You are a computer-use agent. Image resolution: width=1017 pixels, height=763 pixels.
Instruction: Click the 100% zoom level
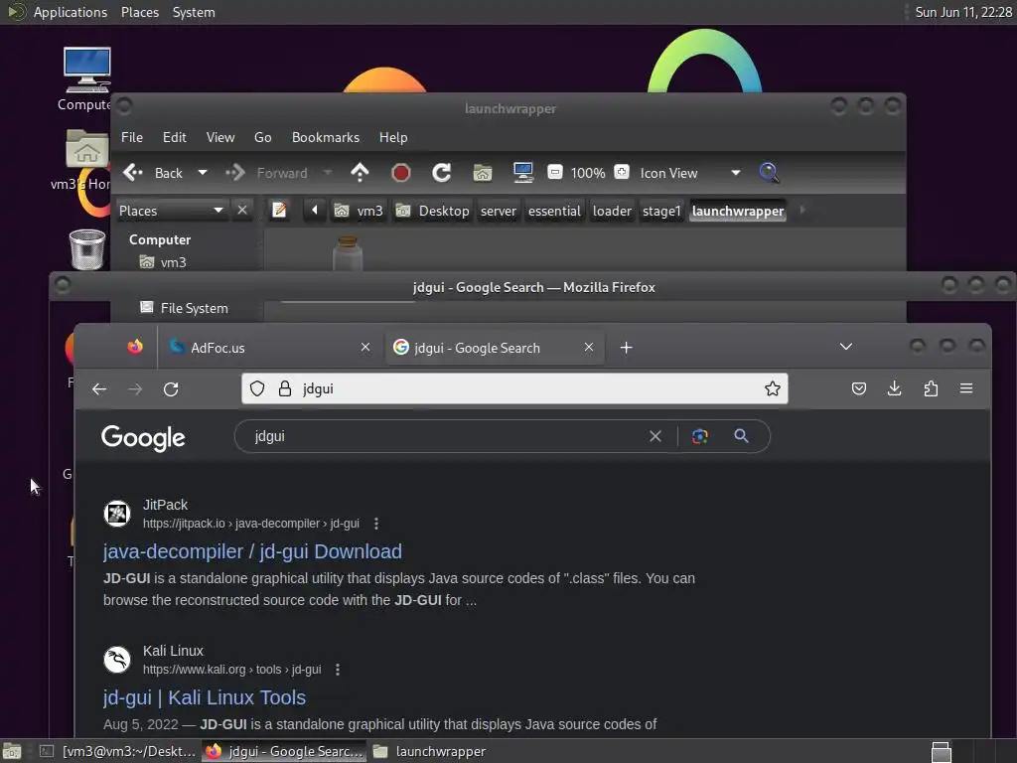click(x=588, y=173)
